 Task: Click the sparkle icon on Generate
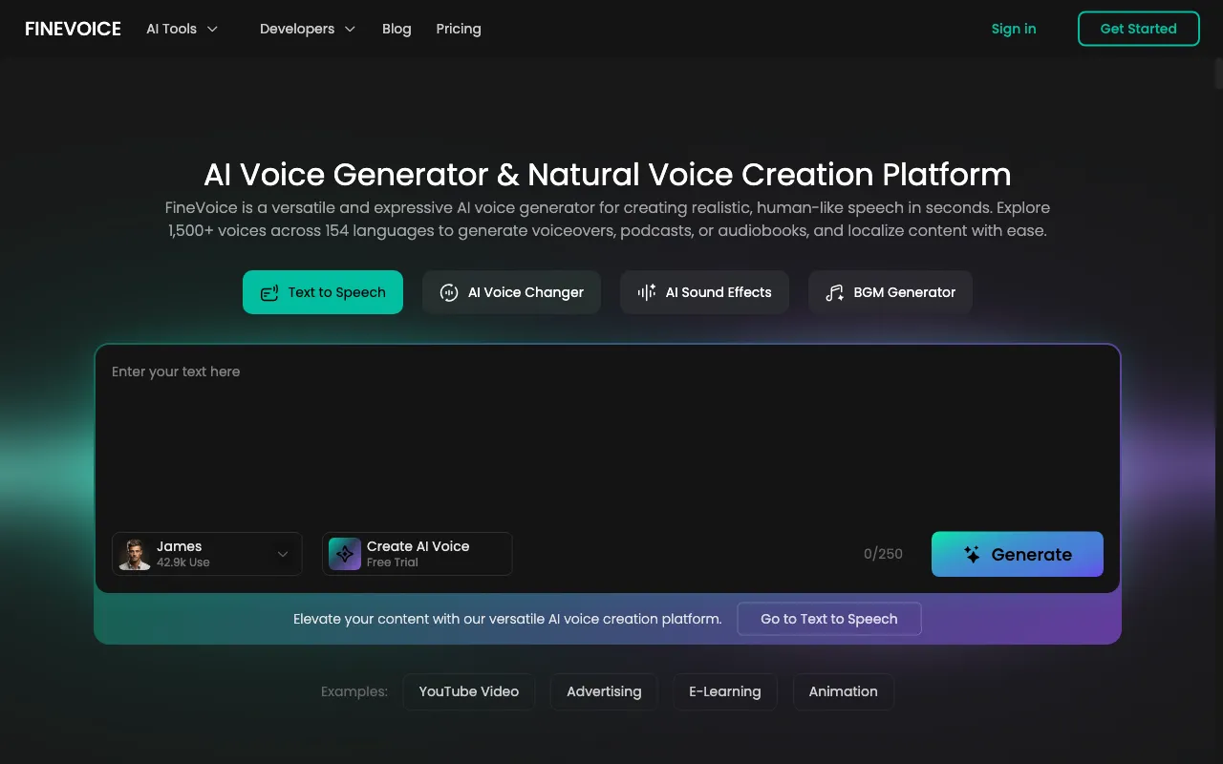(x=972, y=555)
